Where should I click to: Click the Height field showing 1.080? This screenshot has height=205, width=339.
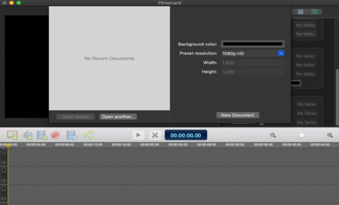(253, 72)
